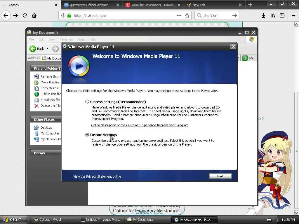Collapse File and Folder Tasks panel header

click(x=46, y=68)
